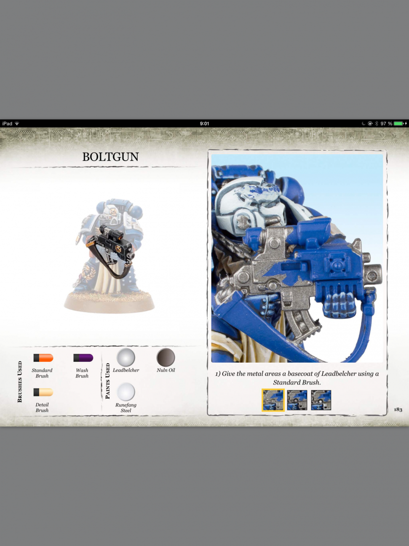The width and height of the screenshot is (409, 546).
Task: Select the Leadbelcher paint swatch
Action: tap(126, 358)
